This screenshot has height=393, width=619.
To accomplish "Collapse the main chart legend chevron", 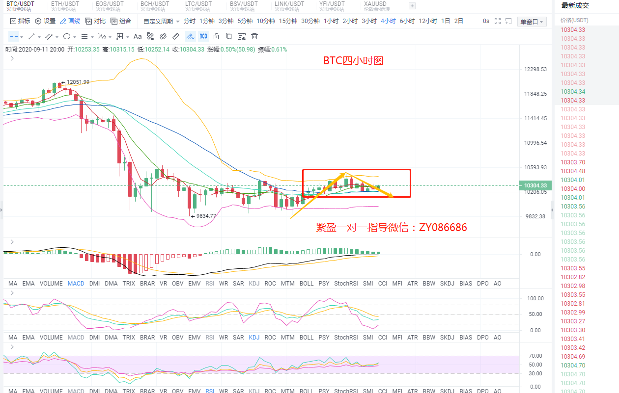I will point(12,58).
